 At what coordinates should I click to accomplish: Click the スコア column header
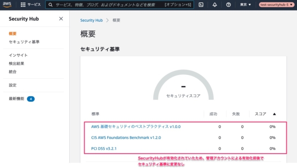(x=260, y=114)
